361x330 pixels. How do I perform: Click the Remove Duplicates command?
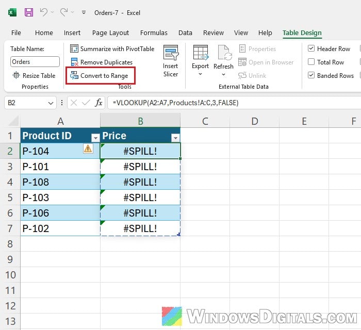(x=102, y=62)
